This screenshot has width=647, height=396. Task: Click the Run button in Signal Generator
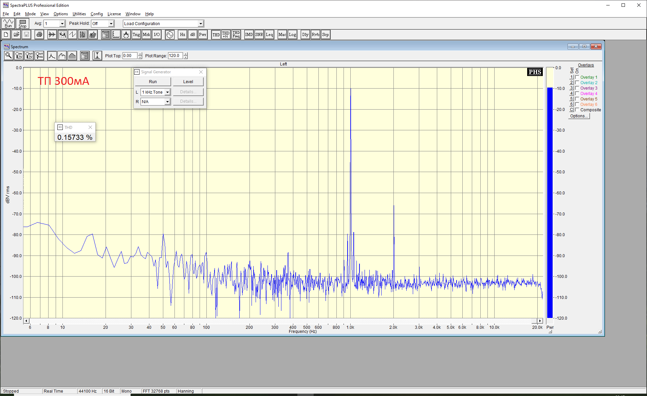coord(153,82)
